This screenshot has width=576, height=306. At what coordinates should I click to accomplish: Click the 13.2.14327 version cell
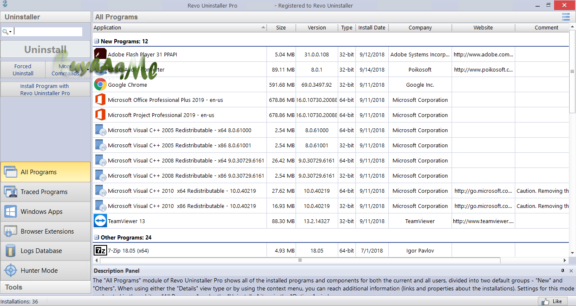pyautogui.click(x=317, y=221)
